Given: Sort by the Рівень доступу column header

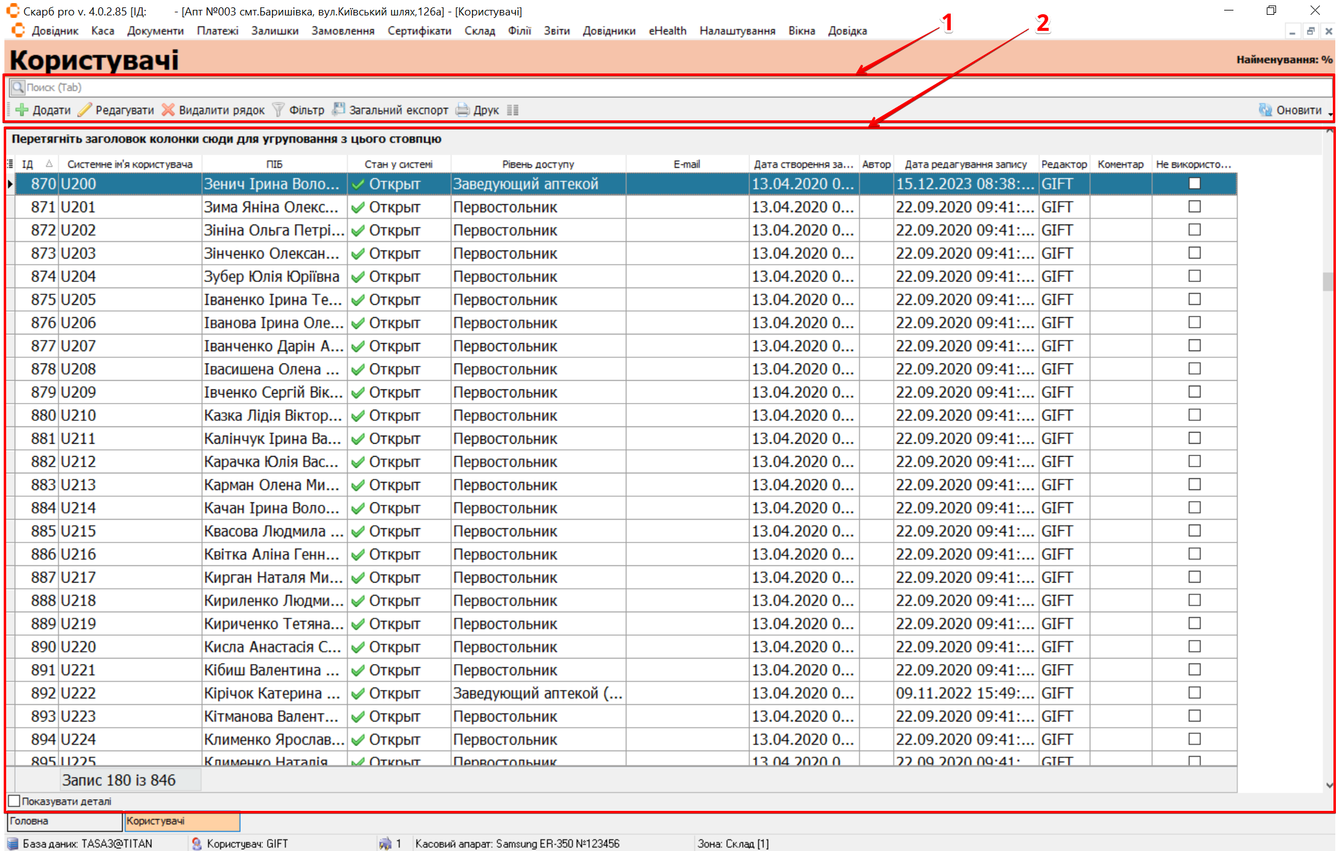Looking at the screenshot, I should 538,164.
